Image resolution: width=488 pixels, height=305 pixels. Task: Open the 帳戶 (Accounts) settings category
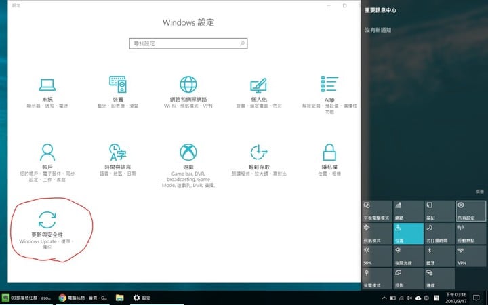47,163
